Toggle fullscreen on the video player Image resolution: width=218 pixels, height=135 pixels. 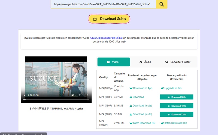tap(80, 95)
